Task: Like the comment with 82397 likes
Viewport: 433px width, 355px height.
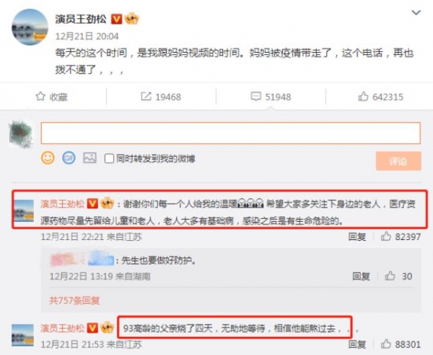Action: (386, 236)
